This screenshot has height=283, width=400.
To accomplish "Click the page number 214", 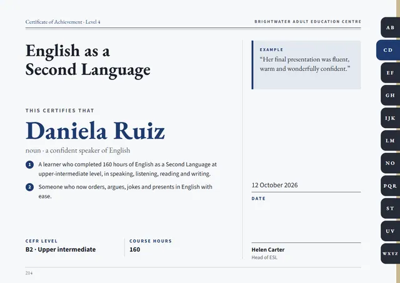I will pyautogui.click(x=29, y=273).
